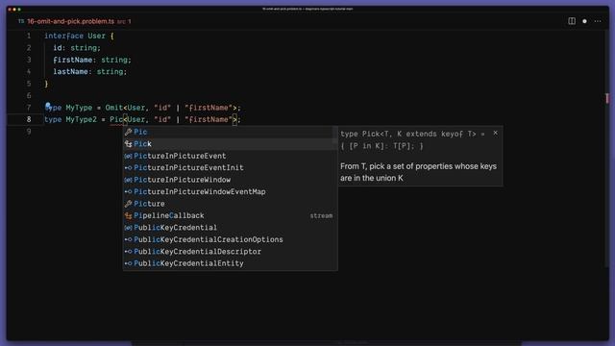The height and width of the screenshot is (346, 615).
Task: Click the error marker in overview ruler
Action: click(x=607, y=98)
